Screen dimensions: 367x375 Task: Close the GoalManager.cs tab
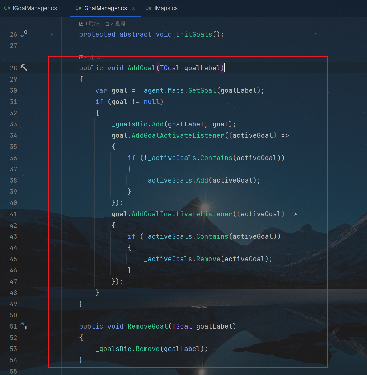134,8
